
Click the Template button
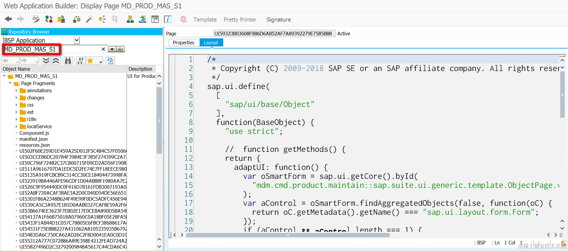tap(205, 19)
